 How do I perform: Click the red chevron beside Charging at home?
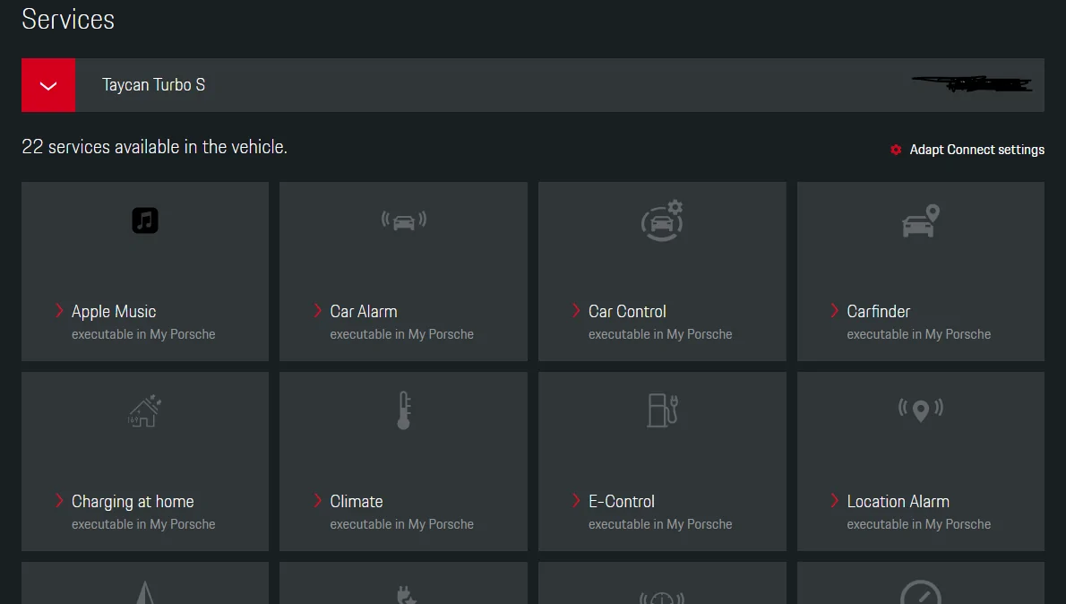(59, 501)
